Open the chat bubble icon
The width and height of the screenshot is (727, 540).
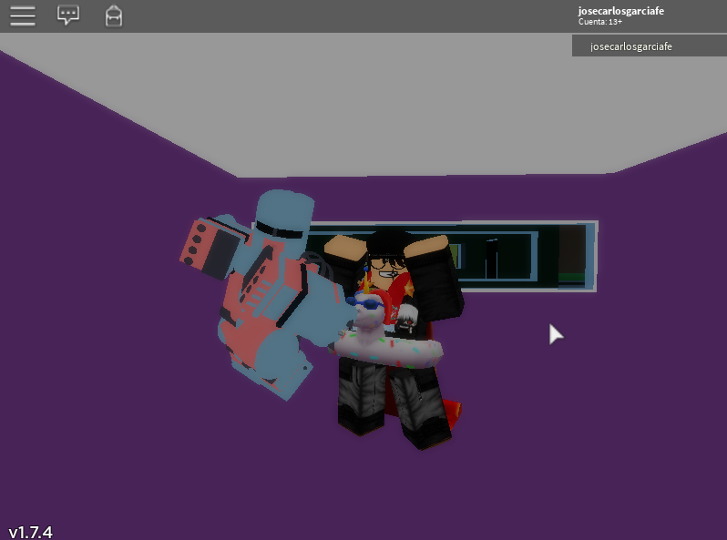[x=68, y=15]
